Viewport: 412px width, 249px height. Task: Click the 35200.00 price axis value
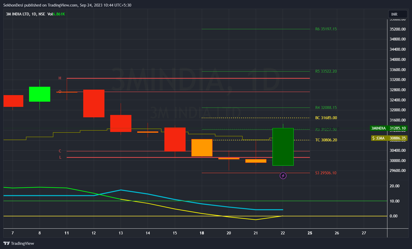click(x=398, y=29)
